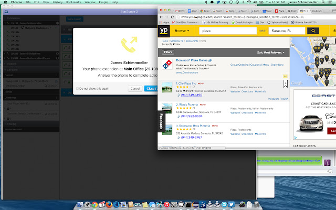Click the Domino's logo thumbnail
336x210 pixels.
pos(167,65)
